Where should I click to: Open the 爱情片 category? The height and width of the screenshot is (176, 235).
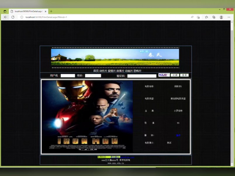112,71
